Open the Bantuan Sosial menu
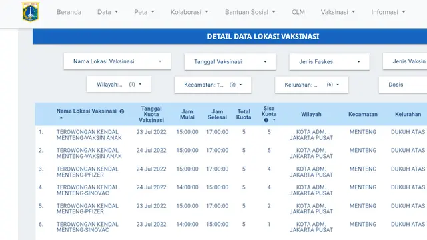The width and height of the screenshot is (427, 240). pyautogui.click(x=250, y=12)
